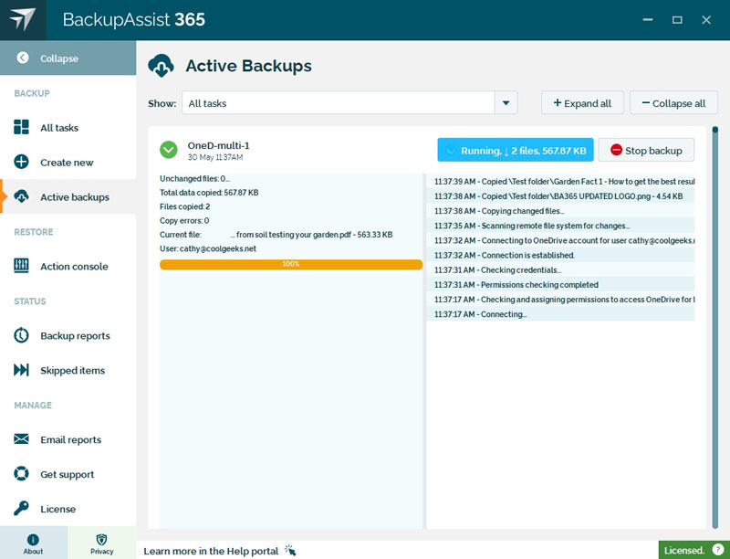Click the Files copied: 2 line
The image size is (730, 559).
click(x=185, y=206)
